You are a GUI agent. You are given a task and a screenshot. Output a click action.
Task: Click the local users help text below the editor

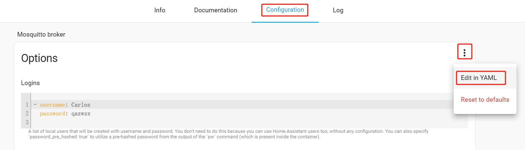click(x=228, y=134)
